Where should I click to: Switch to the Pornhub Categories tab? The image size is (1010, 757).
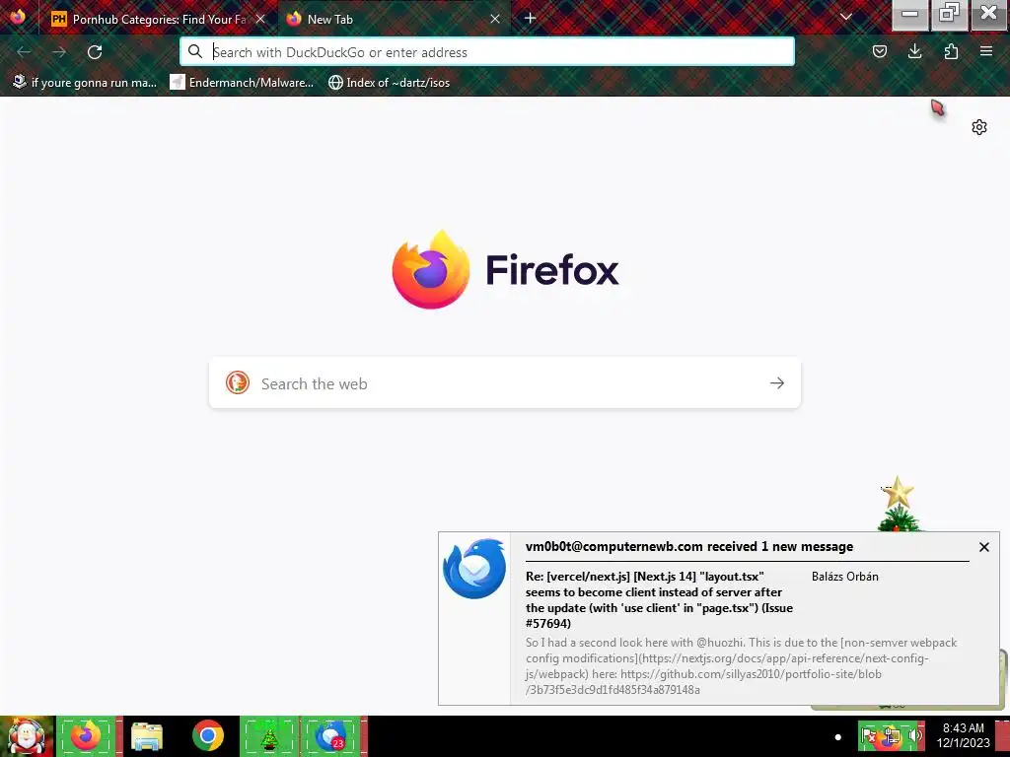pyautogui.click(x=158, y=19)
